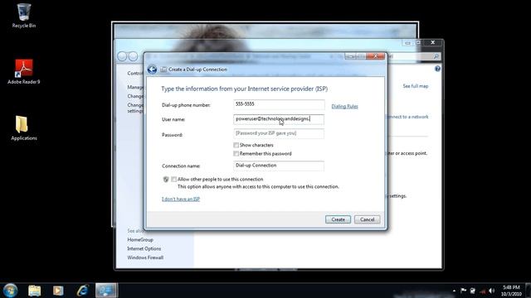
Task: Click the help icon in Network Center window
Action: point(437,69)
